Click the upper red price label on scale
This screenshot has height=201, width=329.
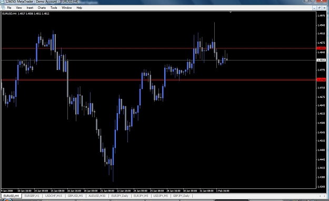pos(321,48)
